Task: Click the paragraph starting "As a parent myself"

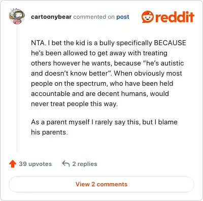Action: pos(104,127)
